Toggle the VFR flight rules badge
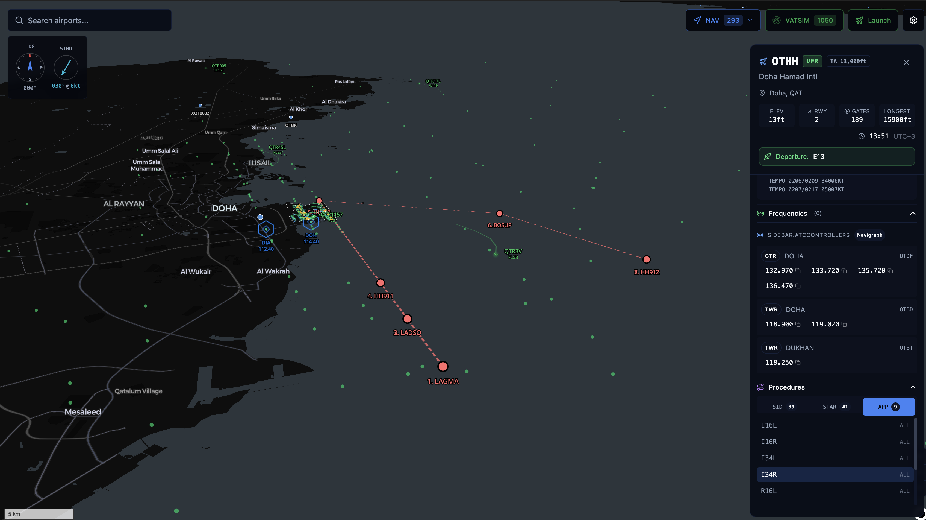This screenshot has height=520, width=926. click(x=812, y=61)
